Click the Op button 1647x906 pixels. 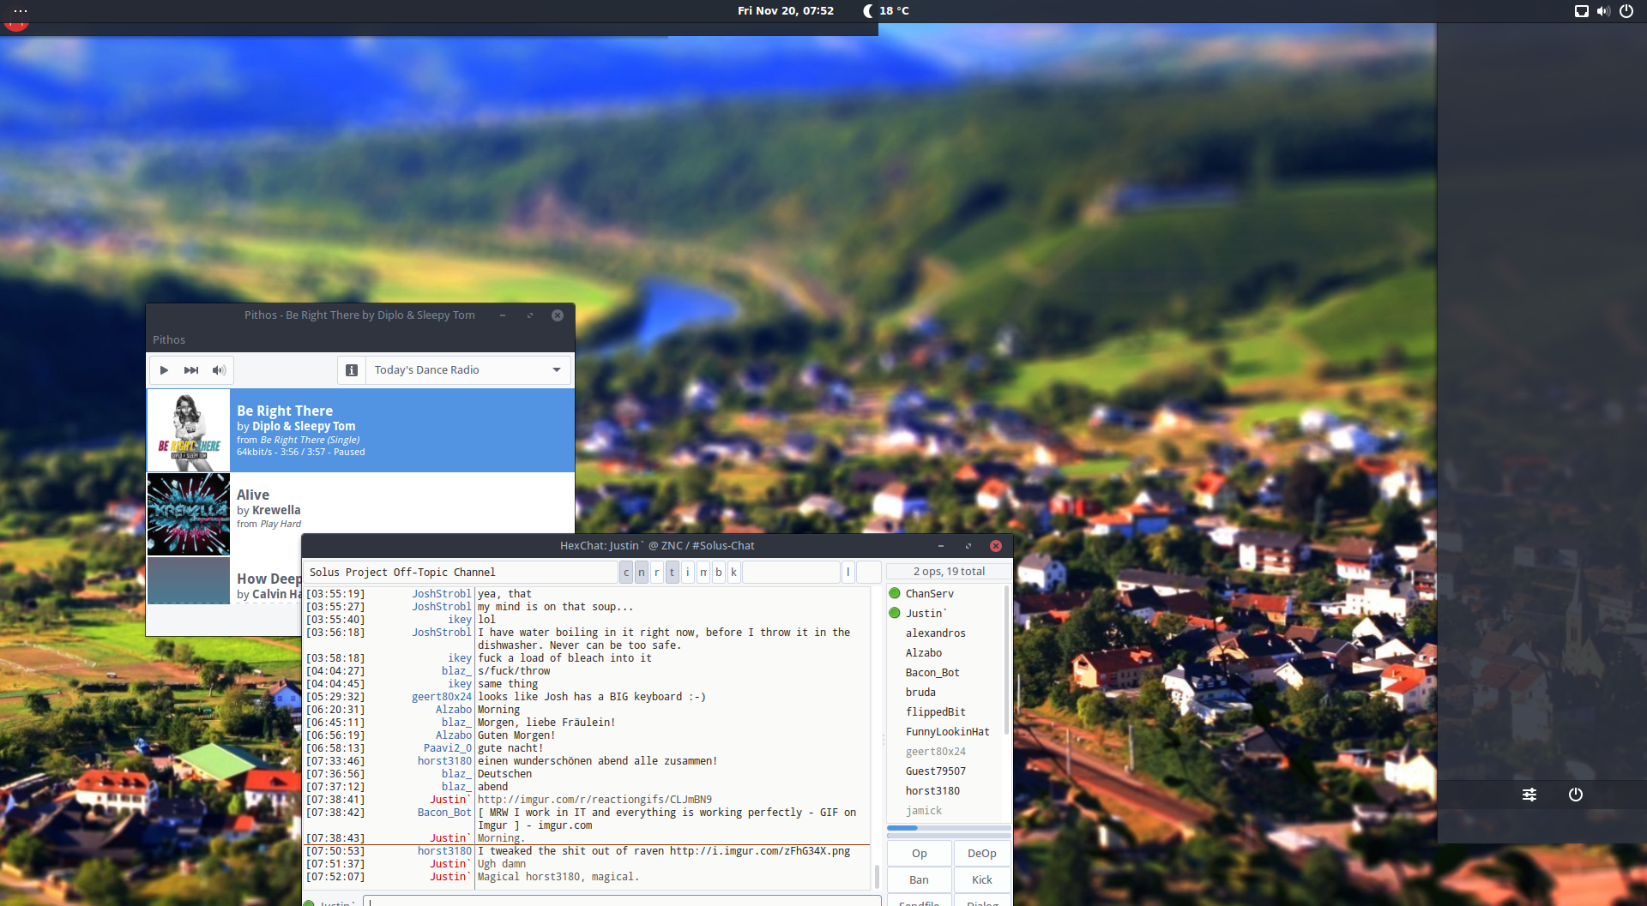tap(920, 854)
